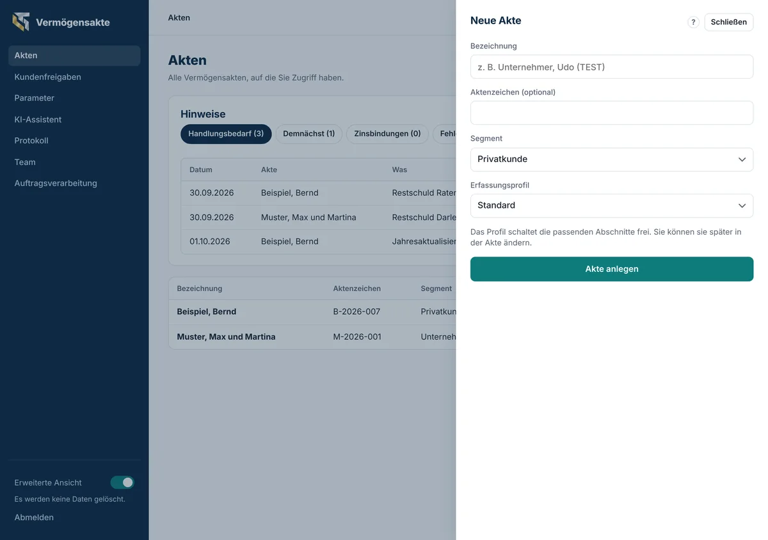Click the Akten breadcrumb in the top bar
This screenshot has width=768, height=540.
179,18
